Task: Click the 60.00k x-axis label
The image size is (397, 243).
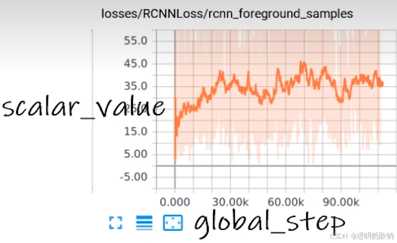Action: tap(286, 202)
